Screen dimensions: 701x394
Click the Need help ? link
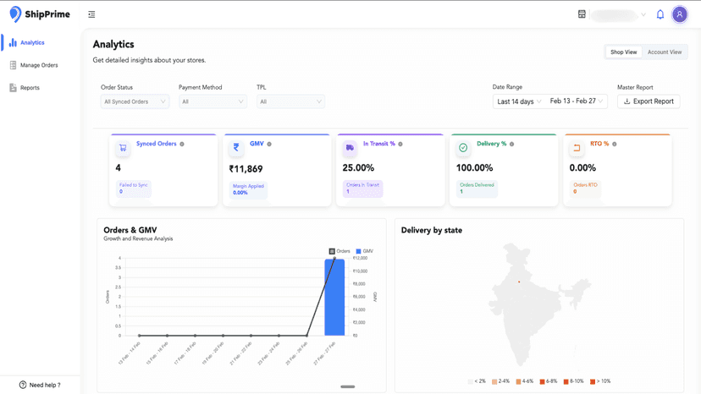point(40,385)
